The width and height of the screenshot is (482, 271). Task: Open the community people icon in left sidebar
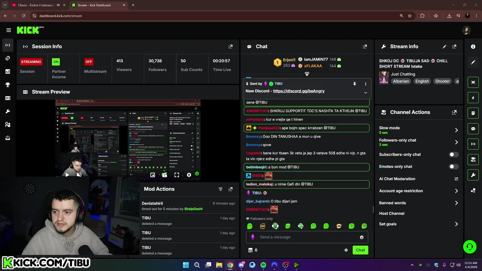(x=8, y=125)
